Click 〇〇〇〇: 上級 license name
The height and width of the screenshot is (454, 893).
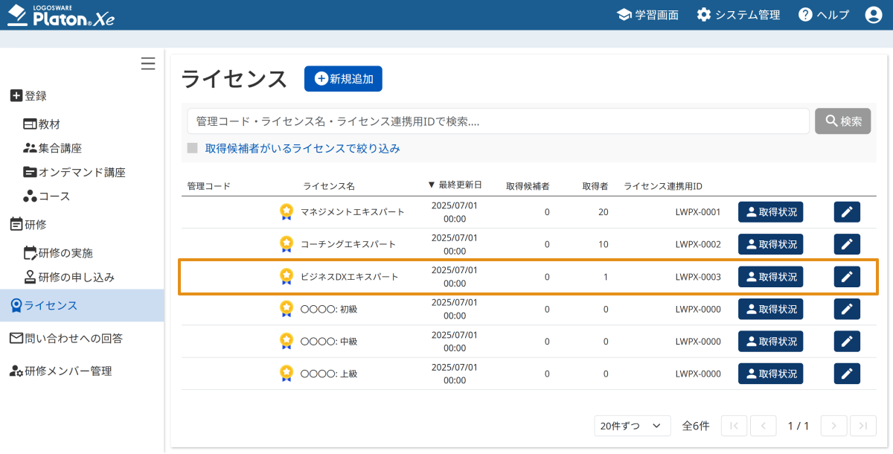(x=329, y=374)
